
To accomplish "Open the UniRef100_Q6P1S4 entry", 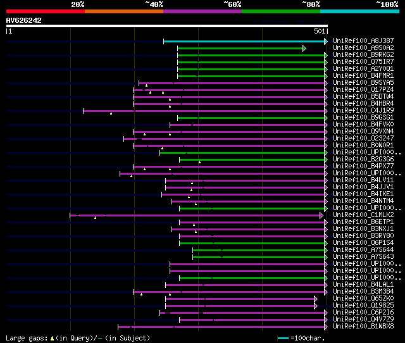I will (x=363, y=243).
